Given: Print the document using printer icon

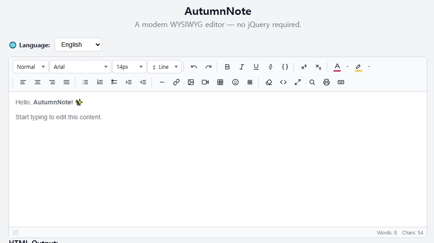Looking at the screenshot, I should 326,82.
